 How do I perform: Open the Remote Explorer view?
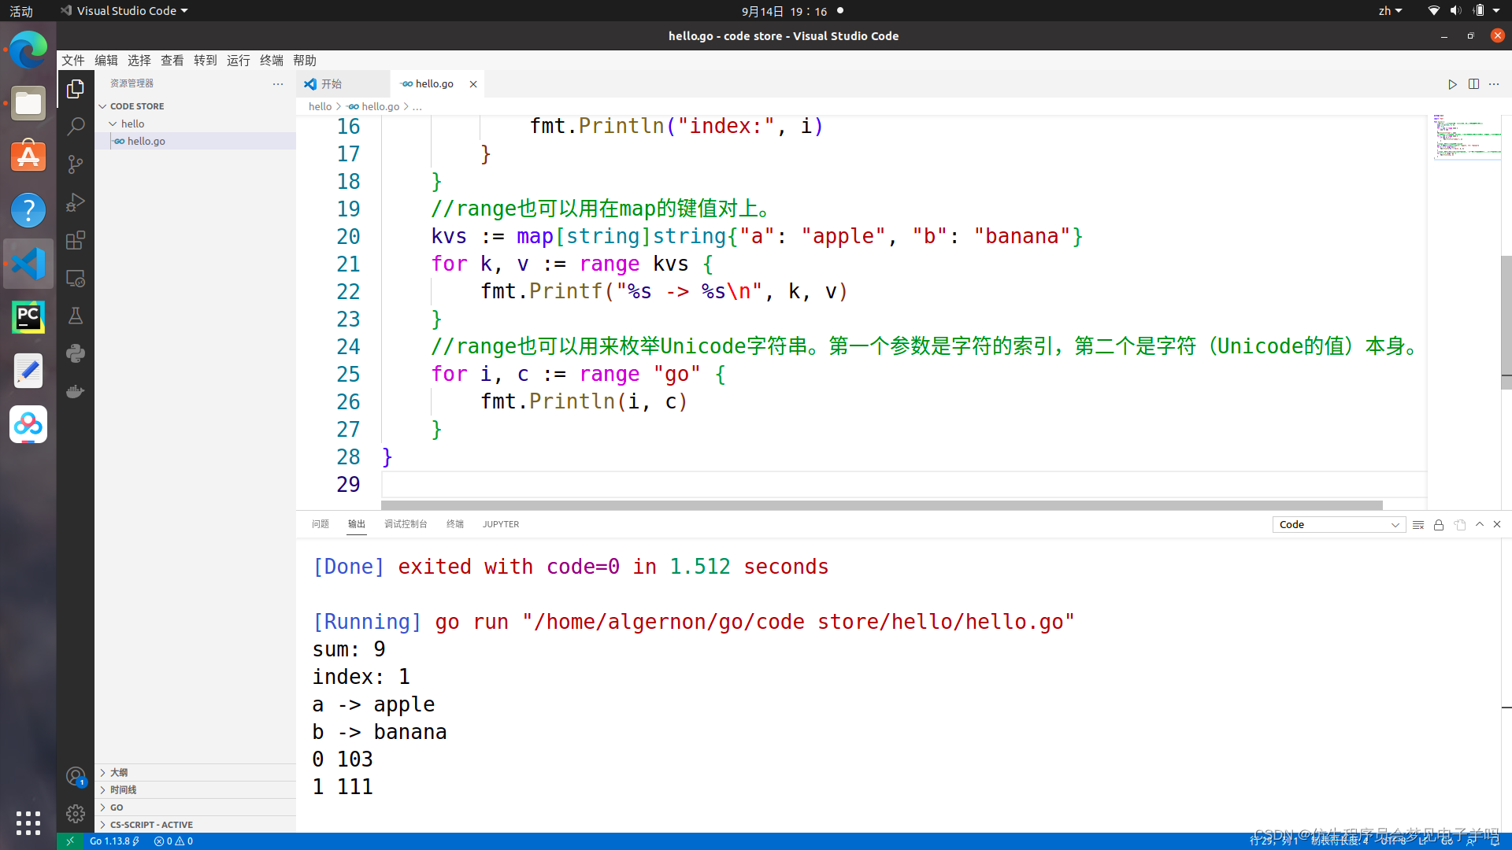pos(76,278)
